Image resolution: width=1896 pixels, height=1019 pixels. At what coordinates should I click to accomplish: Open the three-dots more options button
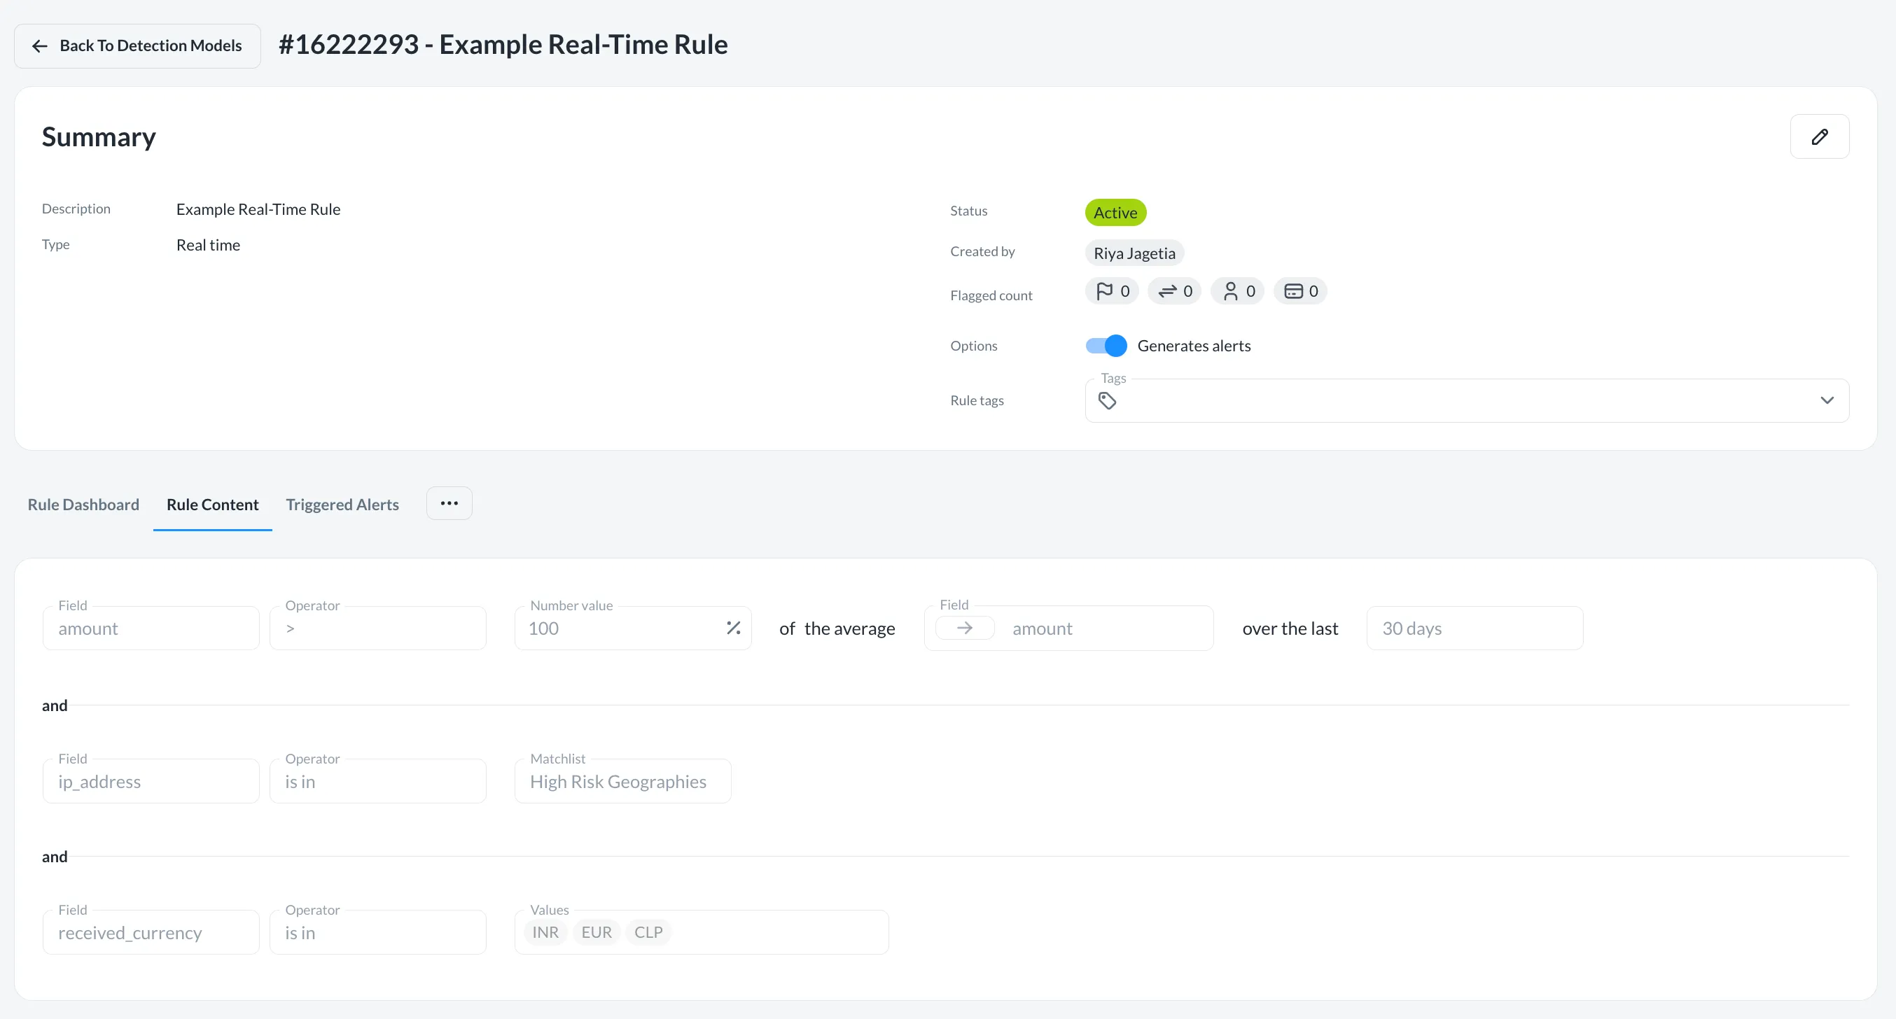[x=449, y=503]
